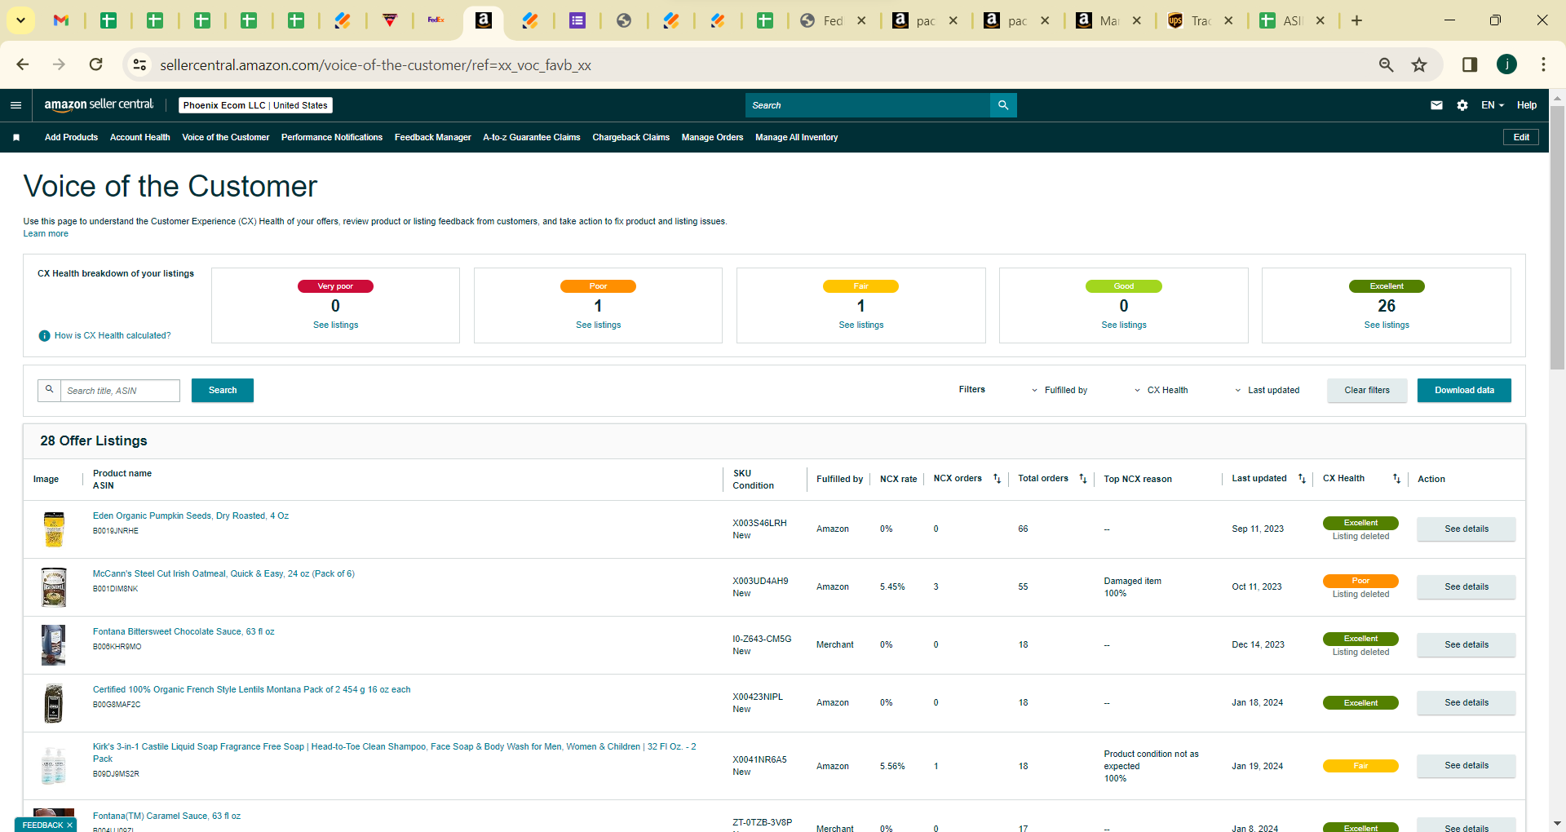Click Clear filters button
Viewport: 1566px width, 832px height.
(1367, 391)
